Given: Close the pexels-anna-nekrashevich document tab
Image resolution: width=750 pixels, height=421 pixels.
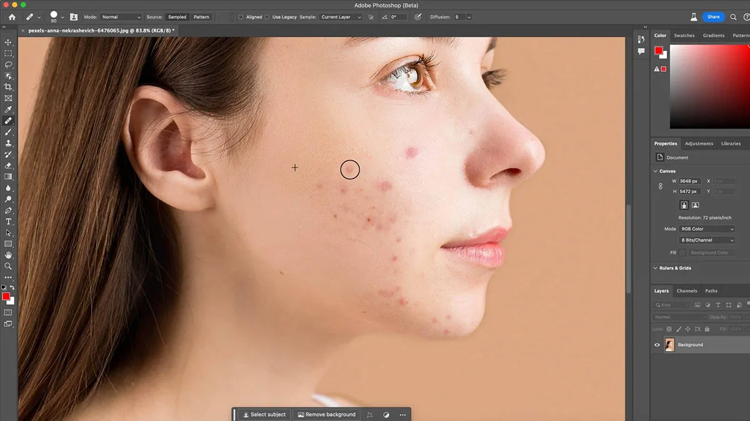Looking at the screenshot, I should click(x=24, y=30).
